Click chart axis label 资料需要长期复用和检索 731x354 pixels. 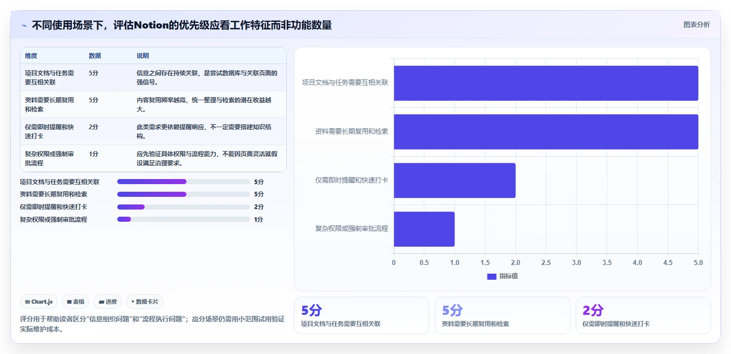tap(351, 131)
